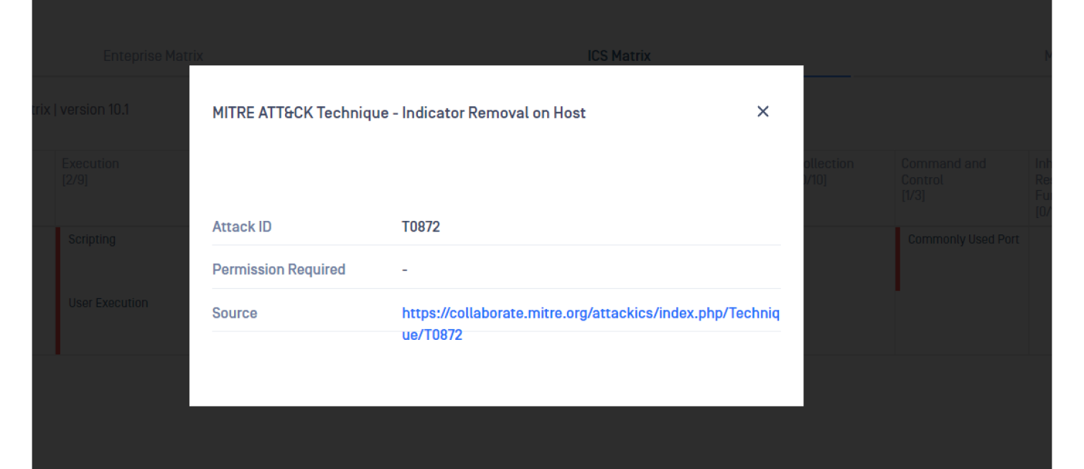Click the Permission Required label
Screen dimensions: 1084x469
(279, 270)
